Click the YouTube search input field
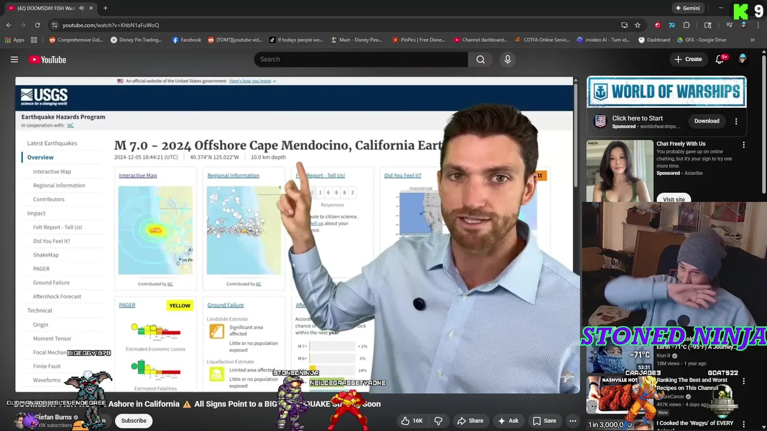This screenshot has width=767, height=431. pos(361,59)
